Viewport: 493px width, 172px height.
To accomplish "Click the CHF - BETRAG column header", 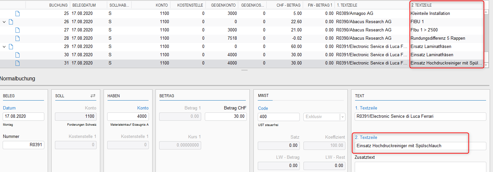I will [x=289, y=5].
